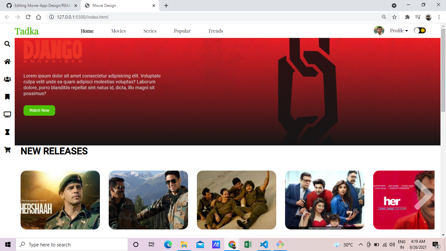Click the home icon in sidebar

point(7,61)
